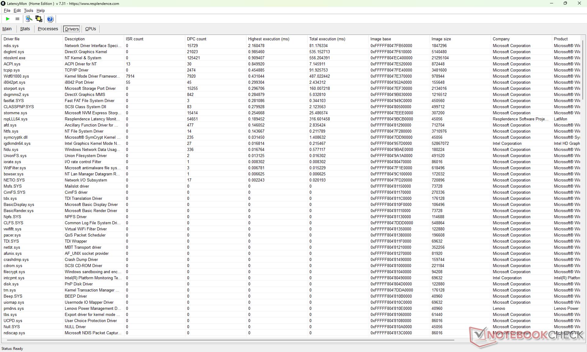Screen dimensions: 587x352
Task: Click the gray stop monitor icon
Action: 17,19
